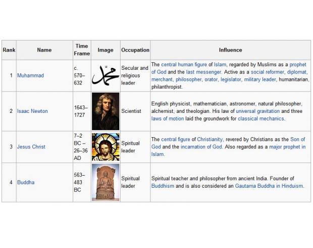The height and width of the screenshot is (248, 313).
Task: Click the Influence column header
Action: pos(230,50)
